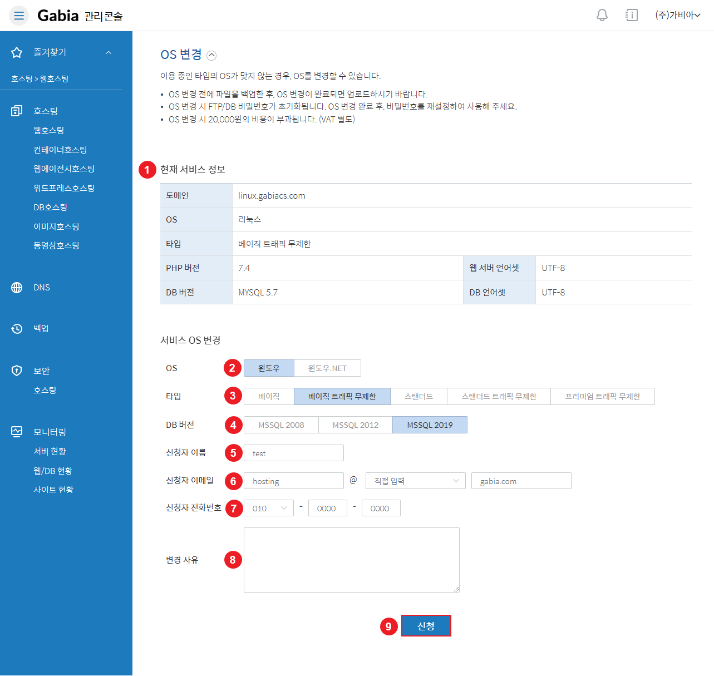Select MSSQL 2012 DB version
Viewport: 714px width, 676px height.
coord(356,425)
